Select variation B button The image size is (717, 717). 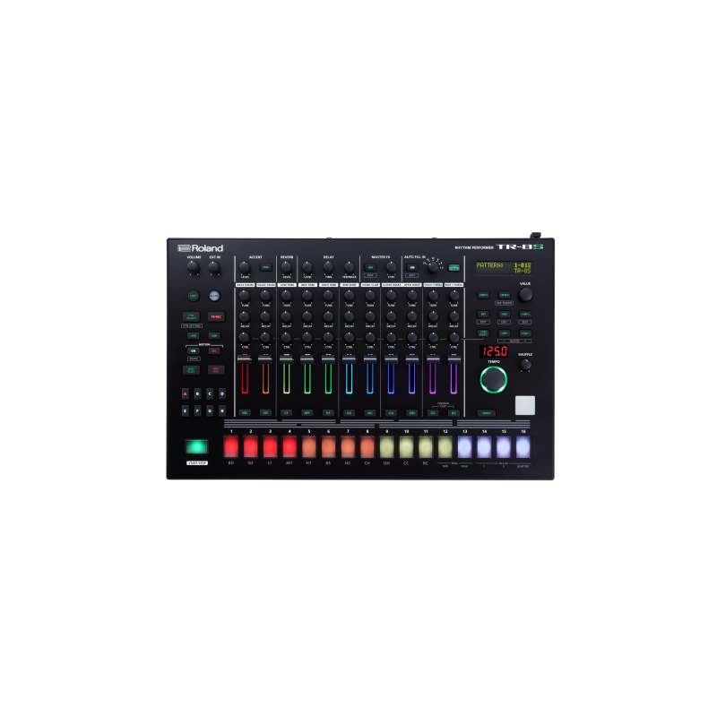197,393
